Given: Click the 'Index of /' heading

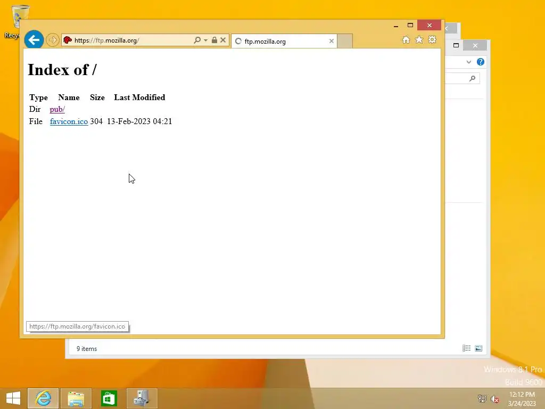Looking at the screenshot, I should pos(62,70).
